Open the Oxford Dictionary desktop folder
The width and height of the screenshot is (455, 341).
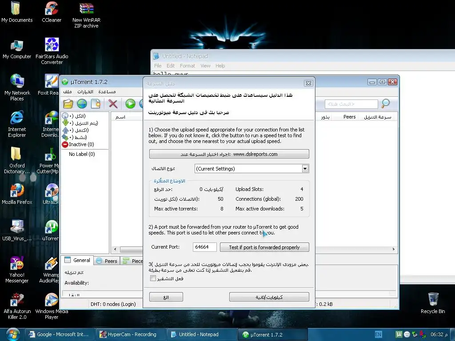click(x=16, y=160)
